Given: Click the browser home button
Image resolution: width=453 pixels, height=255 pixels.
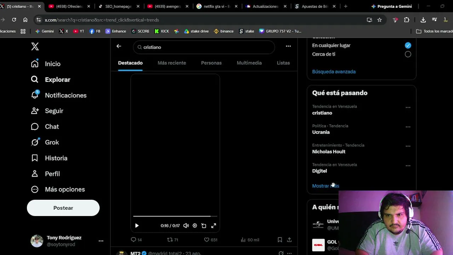Looking at the screenshot, I should tap(25, 20).
